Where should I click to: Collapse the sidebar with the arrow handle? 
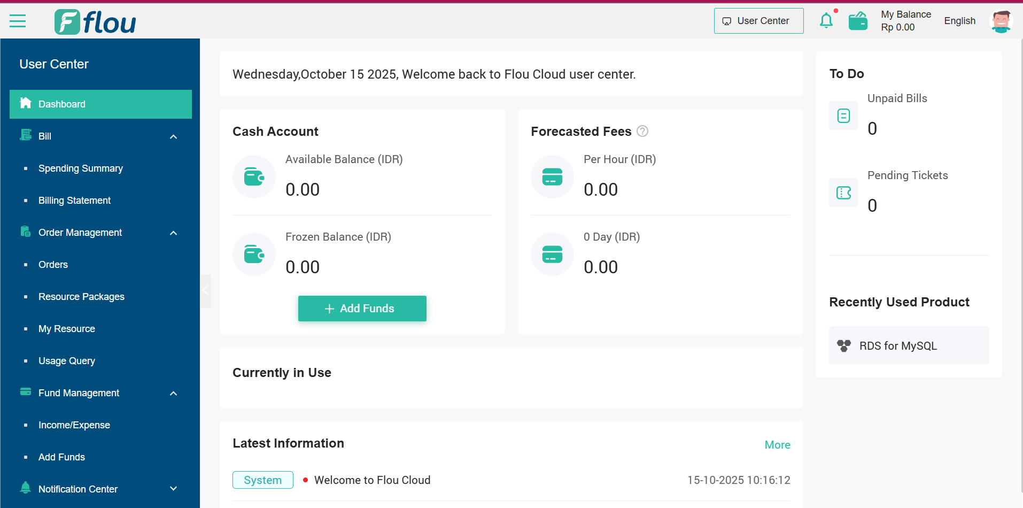point(206,291)
